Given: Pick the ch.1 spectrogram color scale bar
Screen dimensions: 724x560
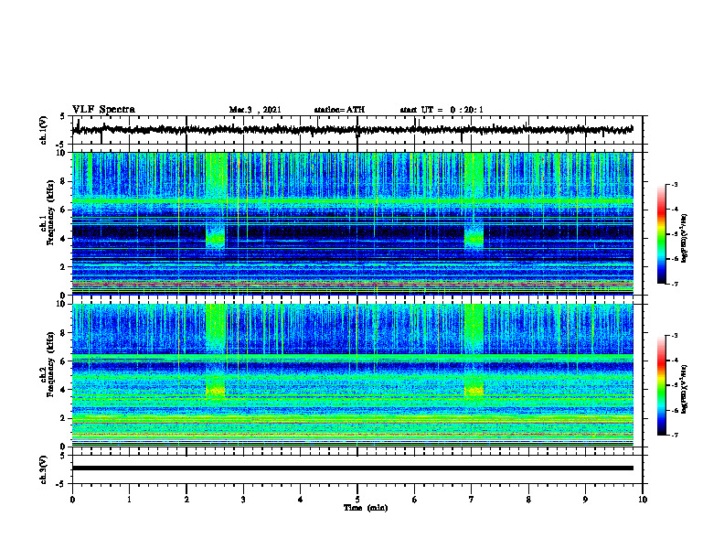Looking at the screenshot, I should [x=662, y=234].
